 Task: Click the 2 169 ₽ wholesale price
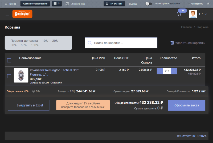click(x=124, y=70)
